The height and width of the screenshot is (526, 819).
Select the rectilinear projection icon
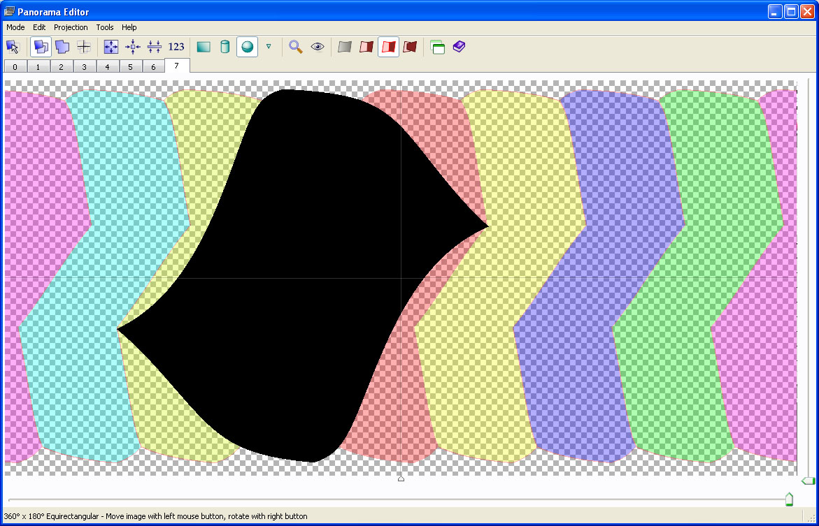pos(204,47)
